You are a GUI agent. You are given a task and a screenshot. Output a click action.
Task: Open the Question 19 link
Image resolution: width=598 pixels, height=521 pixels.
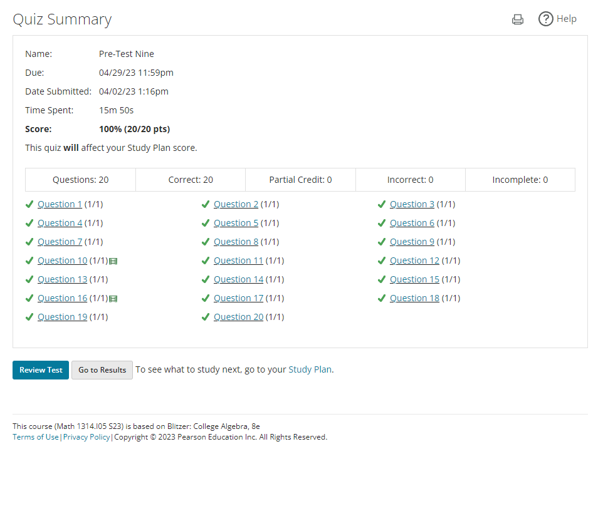click(62, 317)
